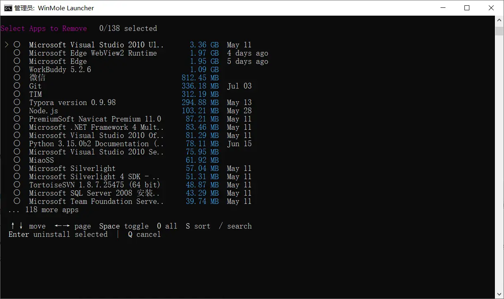Viewport: 504px width, 299px height.
Task: Click the console icon in title bar
Action: 8,8
